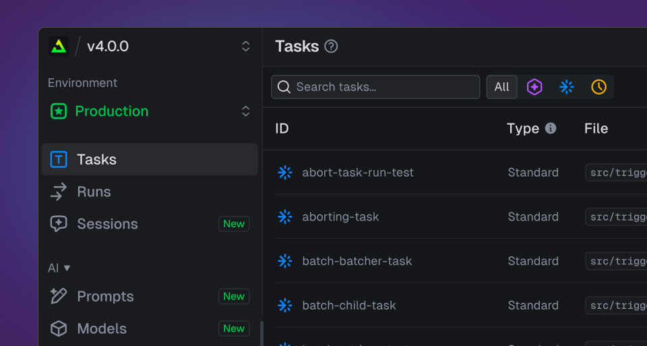Open the batch-batcher-task task
The width and height of the screenshot is (647, 346).
point(357,261)
